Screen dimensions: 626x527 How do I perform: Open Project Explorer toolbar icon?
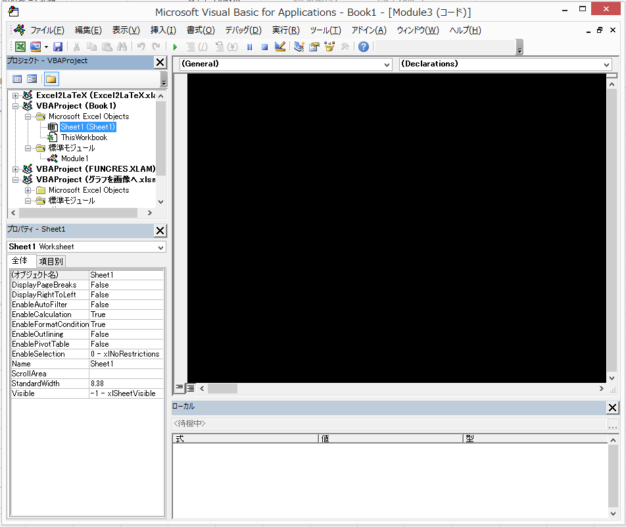click(x=299, y=47)
